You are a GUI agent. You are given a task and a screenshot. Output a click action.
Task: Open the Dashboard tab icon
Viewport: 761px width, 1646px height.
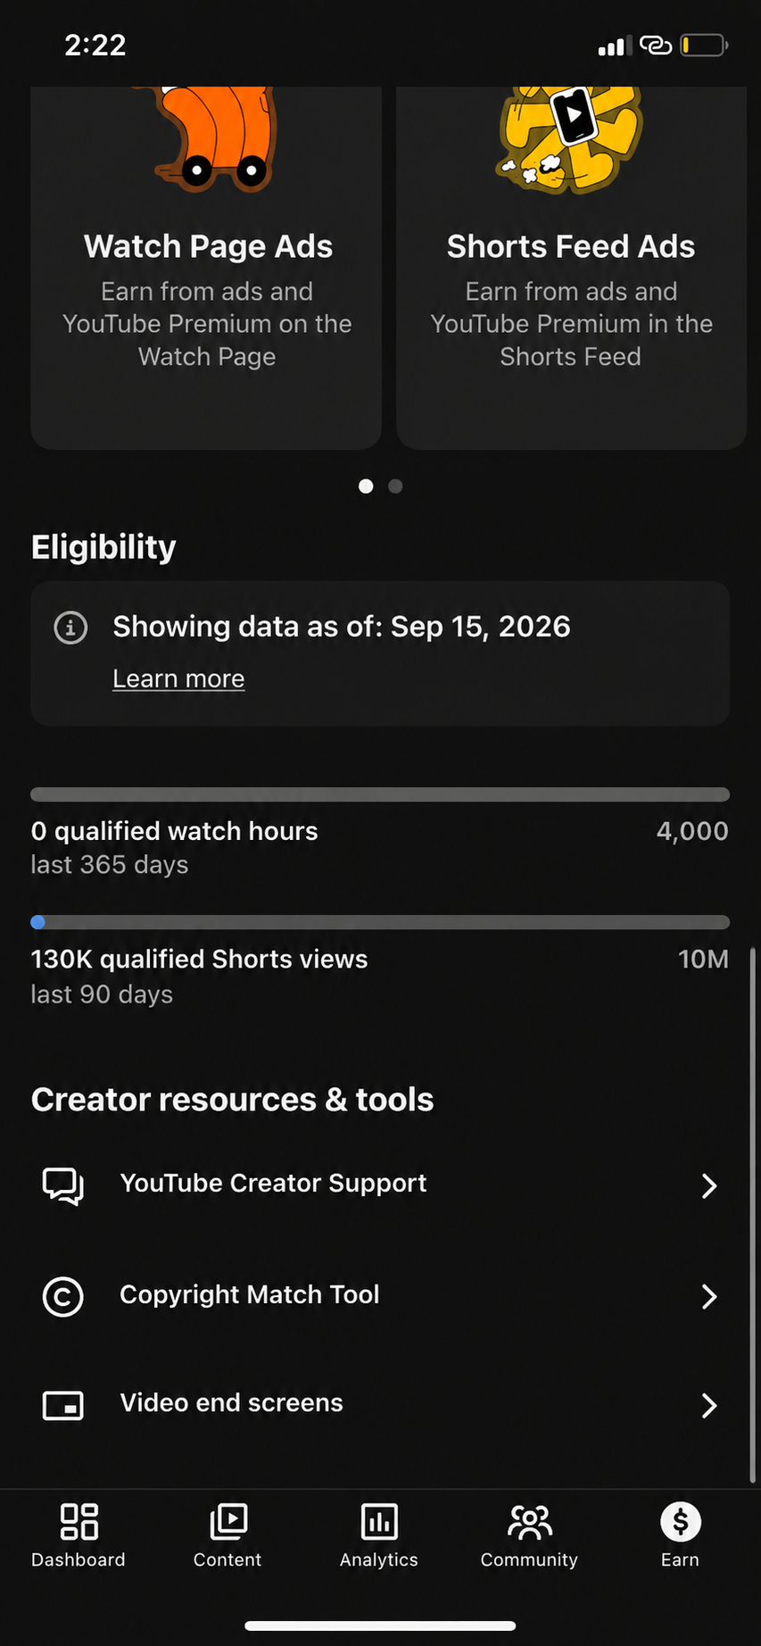79,1522
